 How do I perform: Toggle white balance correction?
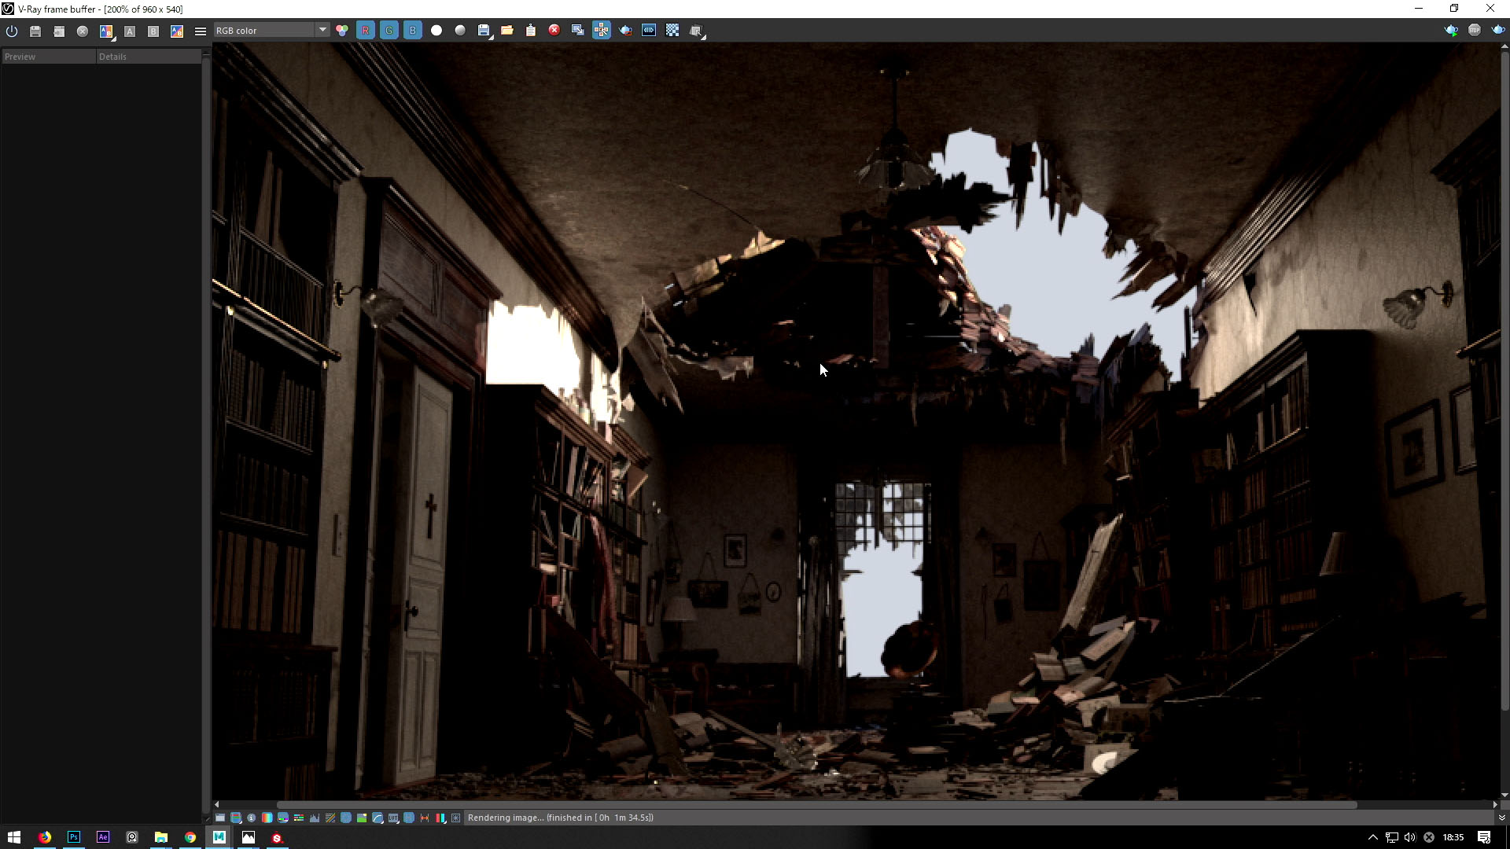pyautogui.click(x=267, y=818)
